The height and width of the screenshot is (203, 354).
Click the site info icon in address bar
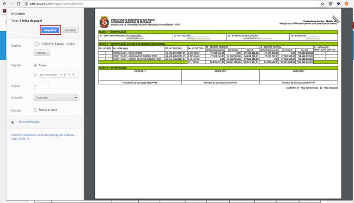tap(27, 4)
